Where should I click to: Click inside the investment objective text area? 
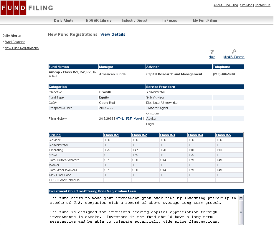click(144, 210)
